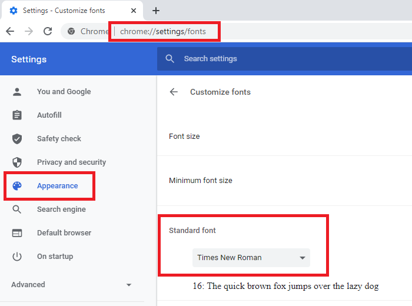412x306 pixels.
Task: Click the browser forward arrow button
Action: (x=29, y=31)
